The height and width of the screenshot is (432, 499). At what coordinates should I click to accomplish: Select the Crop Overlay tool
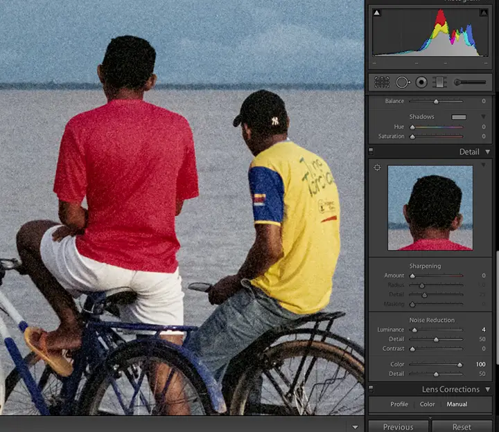[x=382, y=82]
